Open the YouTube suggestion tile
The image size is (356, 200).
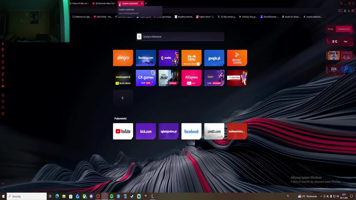tap(123, 131)
